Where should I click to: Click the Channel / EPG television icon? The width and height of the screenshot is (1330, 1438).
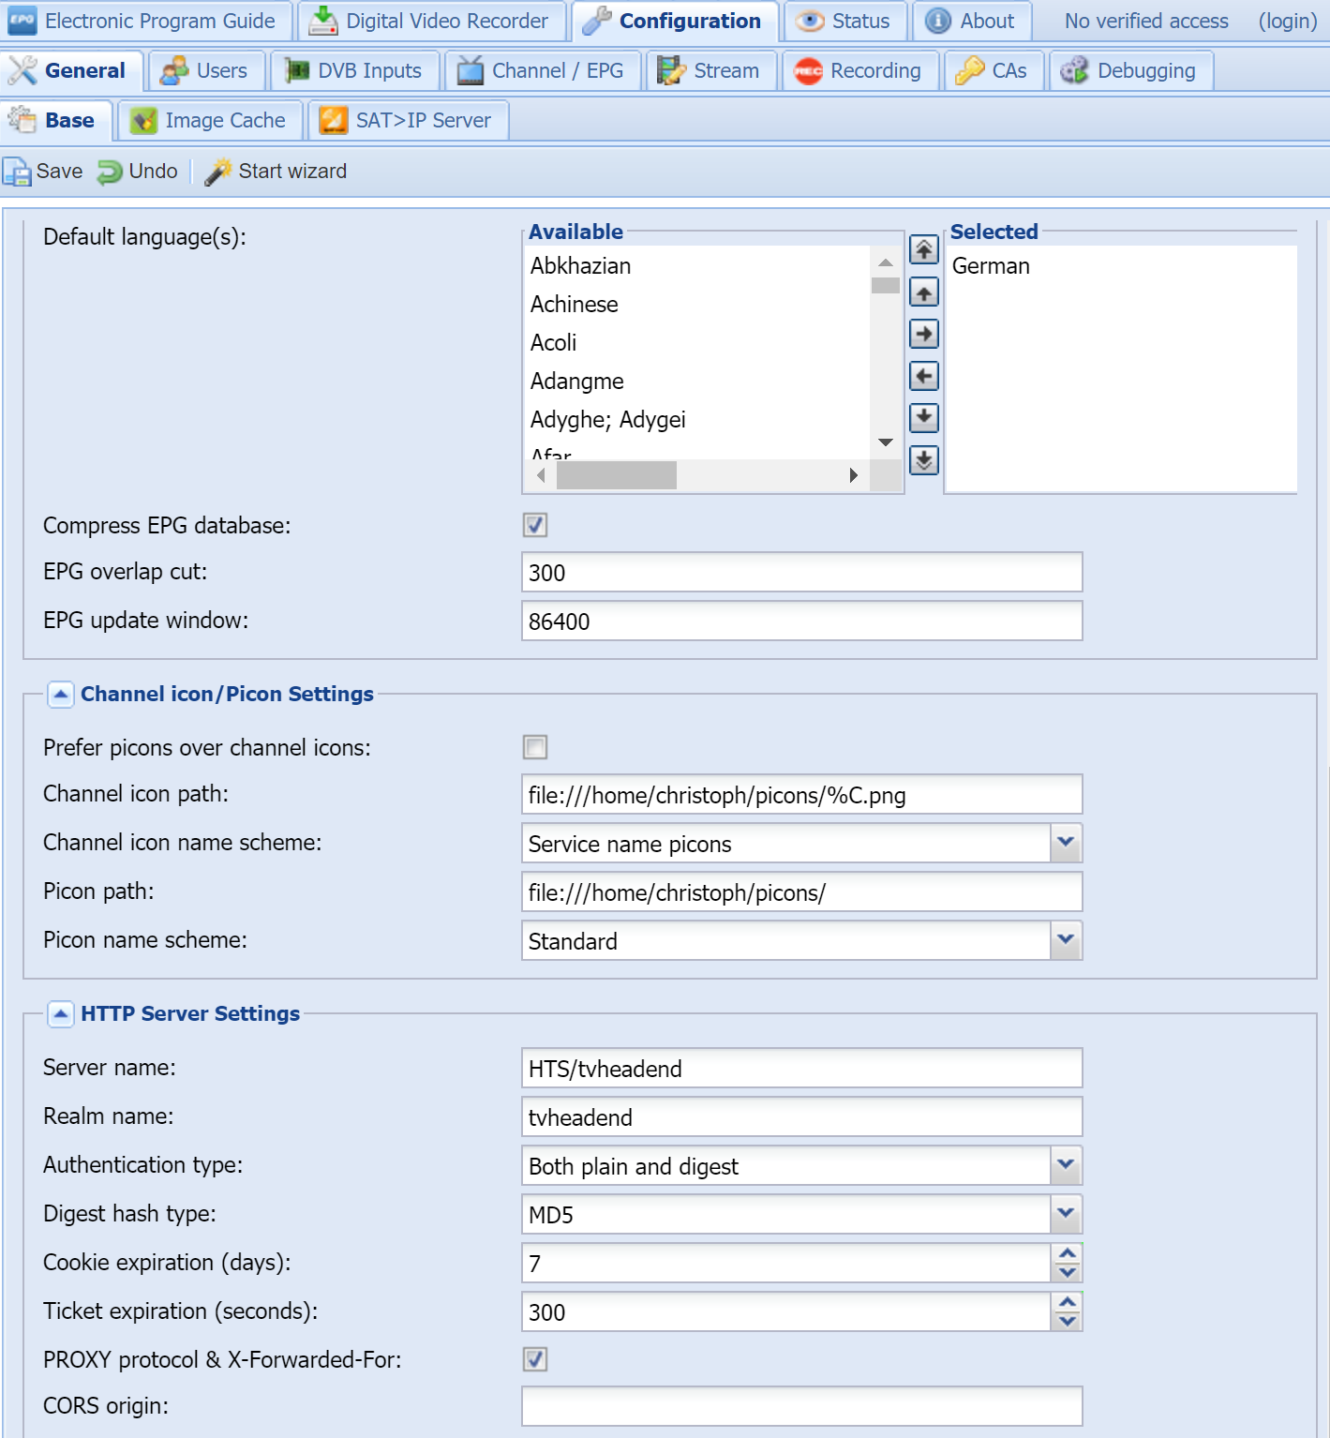point(471,70)
